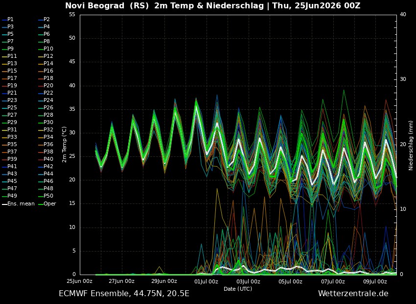Screen dimensions: 416x304
Task: Select the P10 legend label
Action: (x=48, y=49)
